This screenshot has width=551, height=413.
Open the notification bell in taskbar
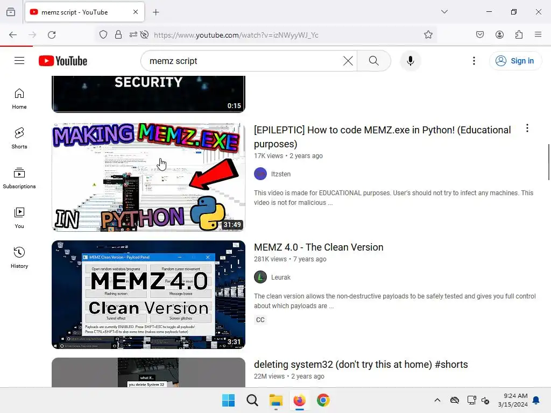pyautogui.click(x=536, y=400)
